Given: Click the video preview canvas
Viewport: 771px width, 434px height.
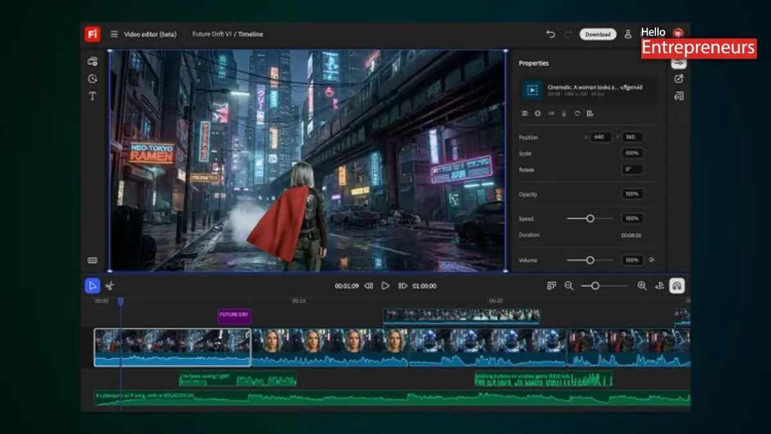Looking at the screenshot, I should tap(308, 161).
